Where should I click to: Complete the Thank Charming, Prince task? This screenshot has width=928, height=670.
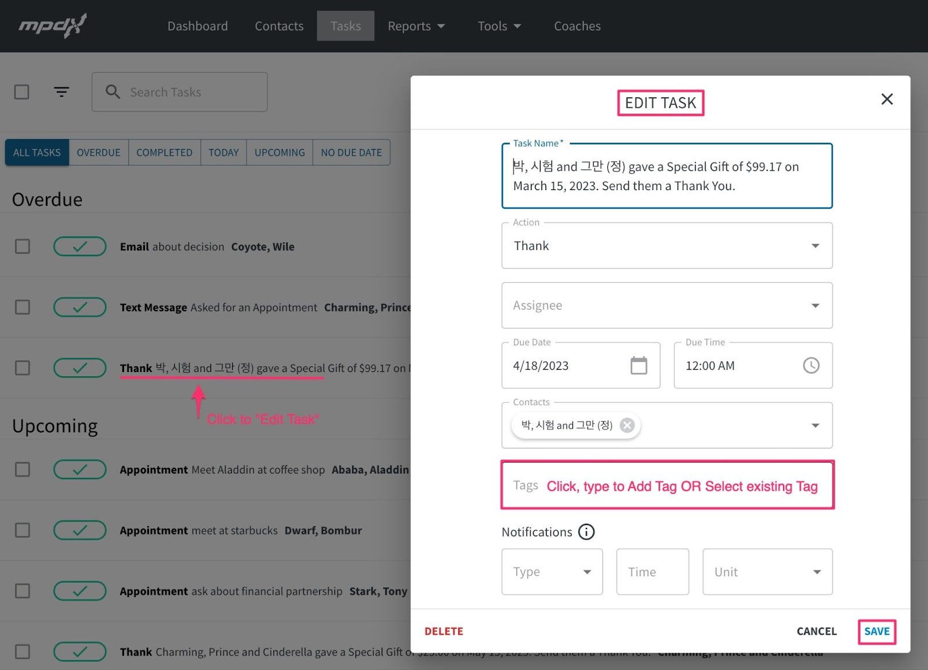point(80,652)
